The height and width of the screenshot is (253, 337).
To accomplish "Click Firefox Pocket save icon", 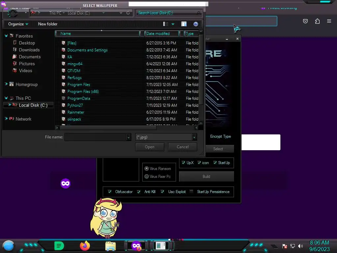I will coord(305,21).
